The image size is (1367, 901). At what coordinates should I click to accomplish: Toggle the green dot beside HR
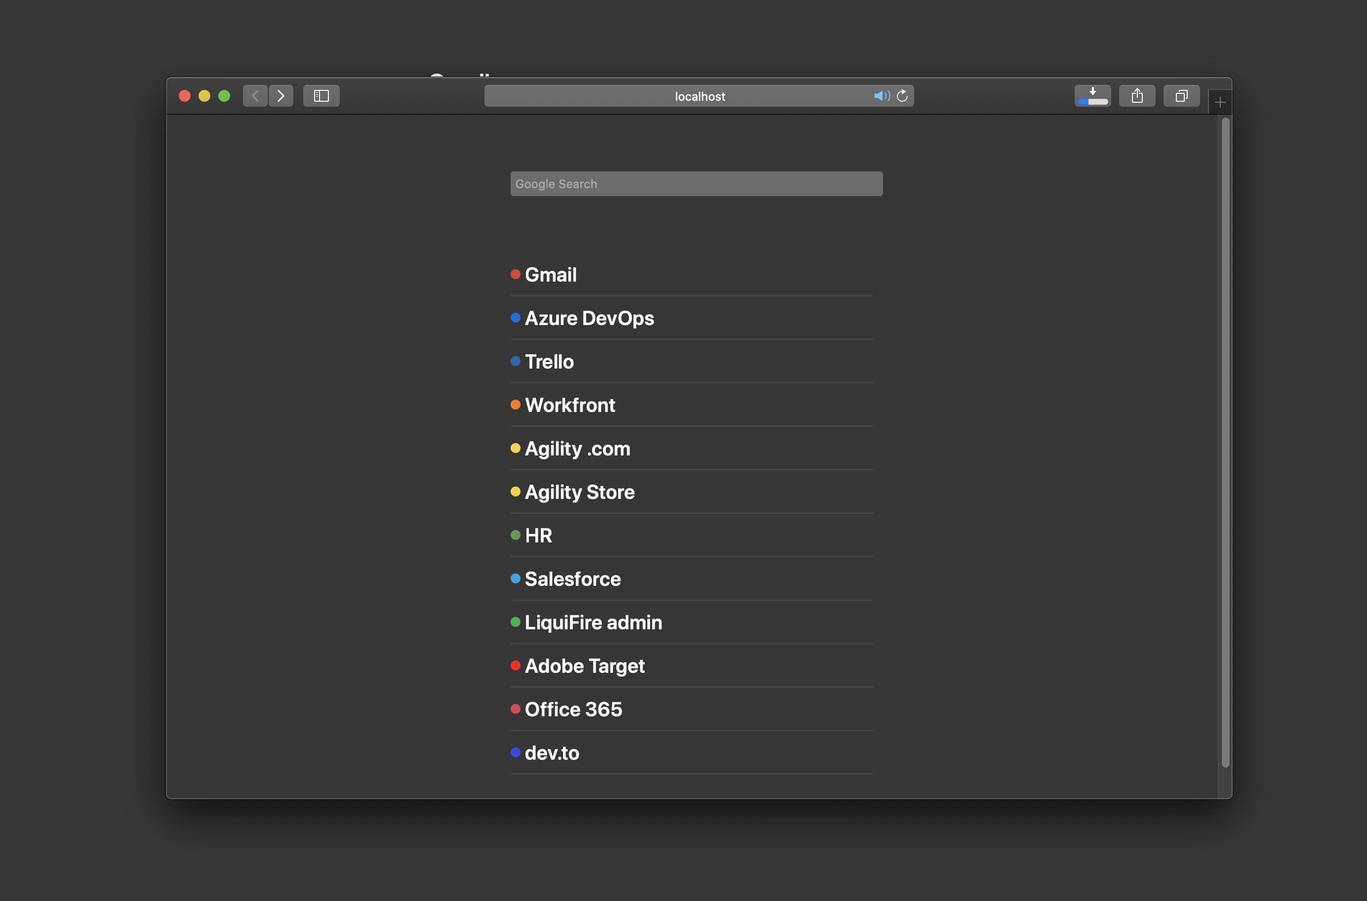[515, 535]
